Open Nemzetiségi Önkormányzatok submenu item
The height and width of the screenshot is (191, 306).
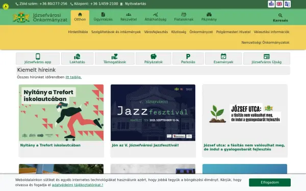coord(265,42)
